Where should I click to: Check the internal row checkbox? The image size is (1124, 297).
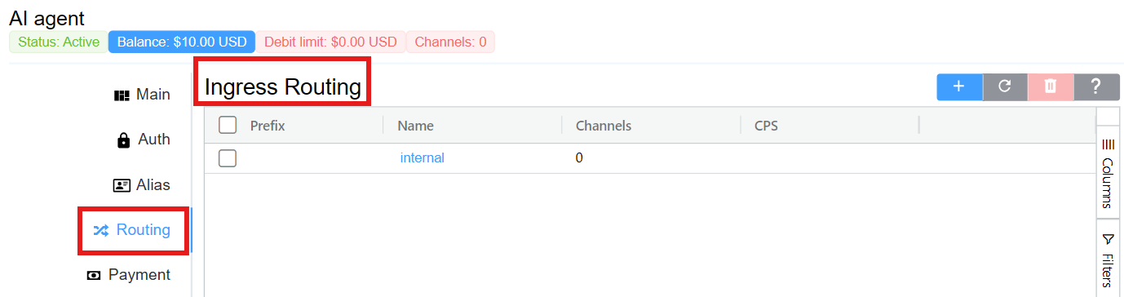tap(228, 158)
